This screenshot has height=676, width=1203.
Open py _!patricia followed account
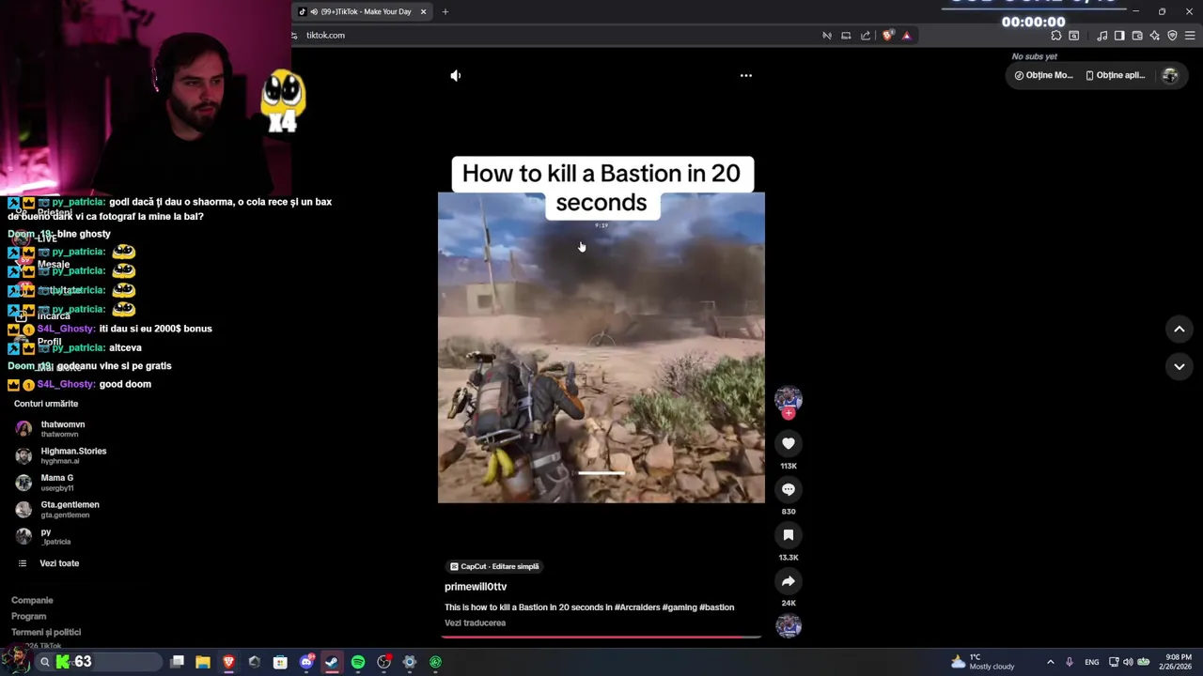[43, 536]
